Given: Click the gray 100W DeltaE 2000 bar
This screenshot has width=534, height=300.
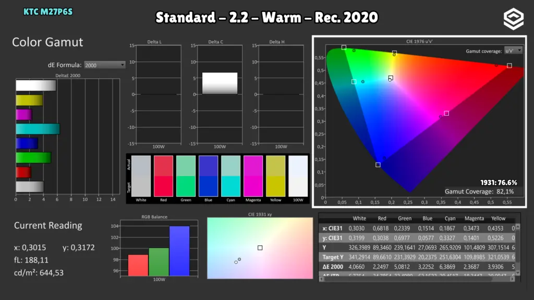Looking at the screenshot, I should pyautogui.click(x=30, y=187).
